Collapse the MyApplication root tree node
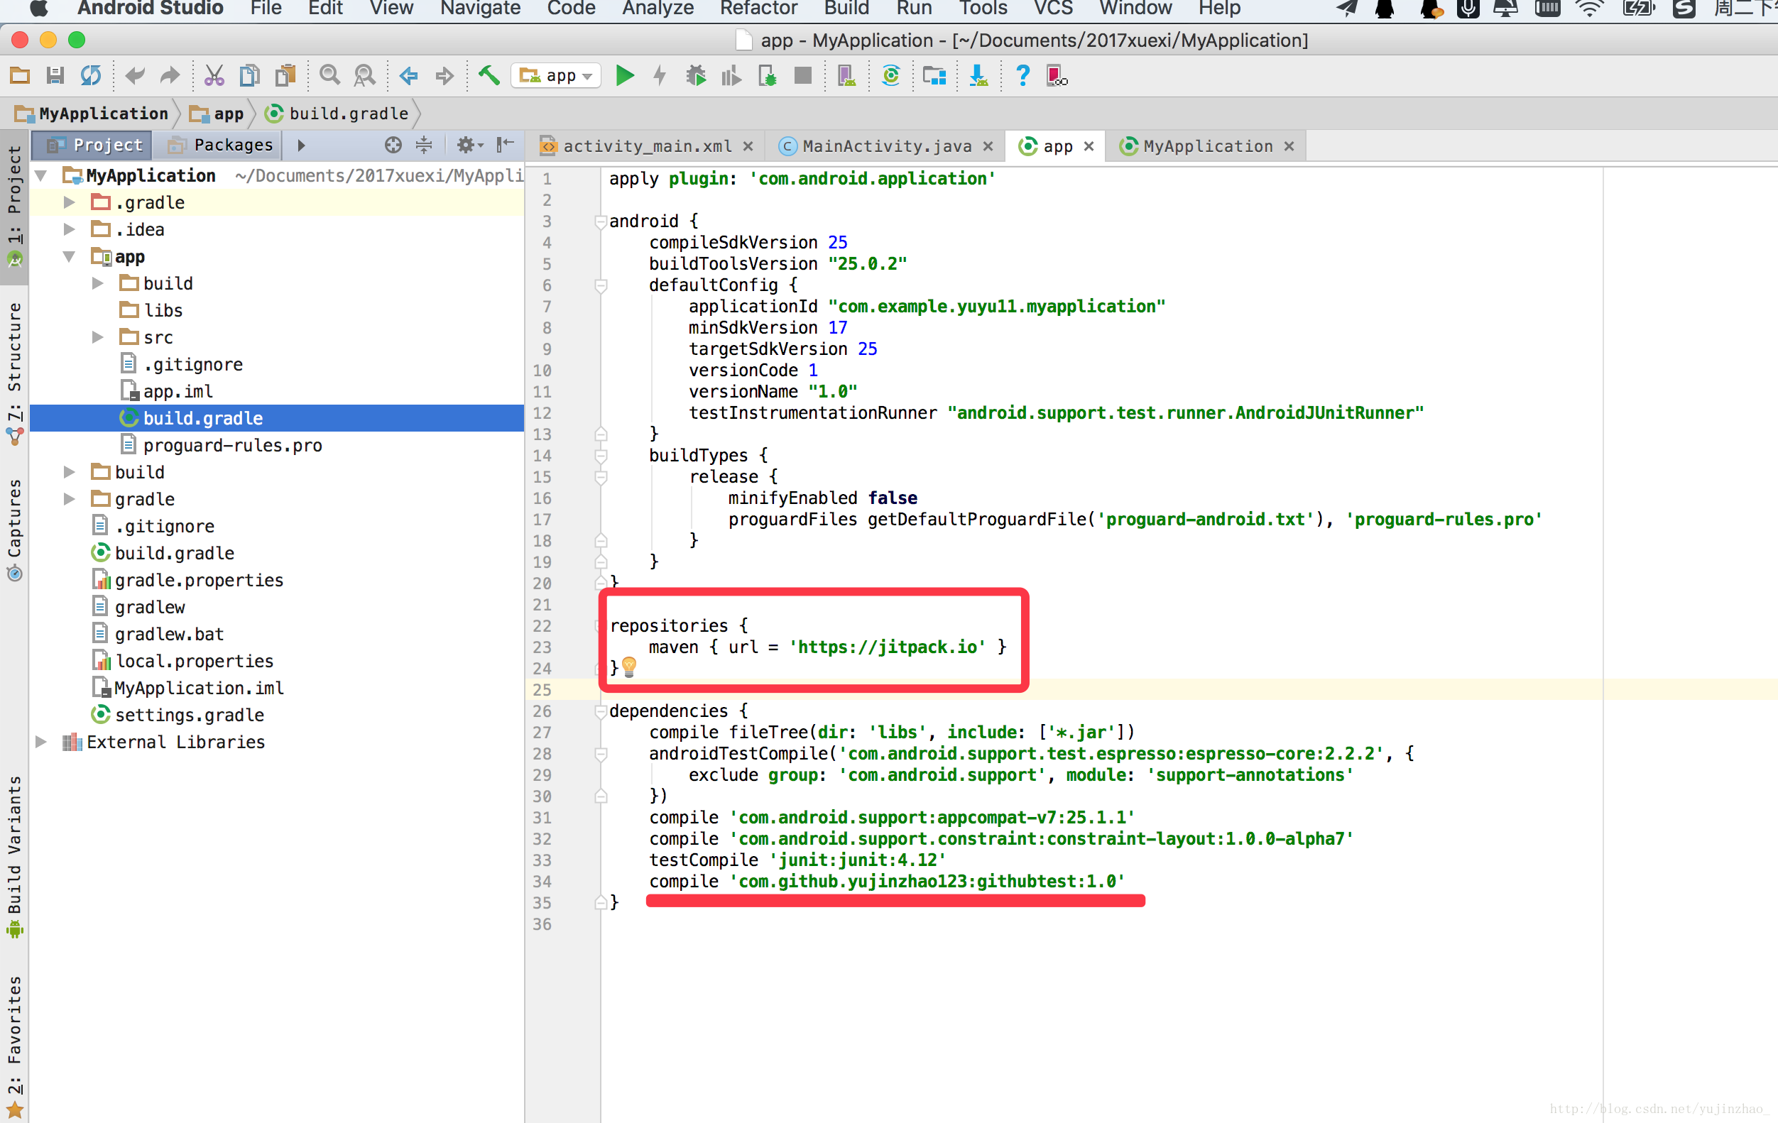Screen dimensions: 1778x1123 pos(41,176)
